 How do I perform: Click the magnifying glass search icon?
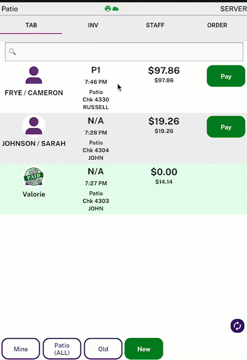tap(12, 52)
